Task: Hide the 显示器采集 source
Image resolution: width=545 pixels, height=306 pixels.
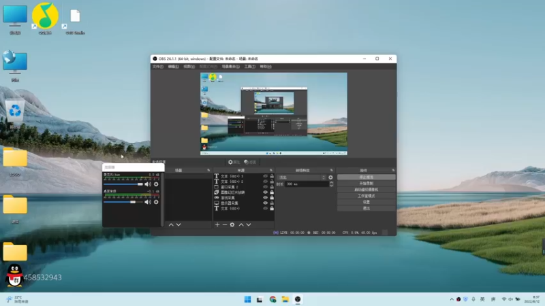Action: (x=266, y=203)
